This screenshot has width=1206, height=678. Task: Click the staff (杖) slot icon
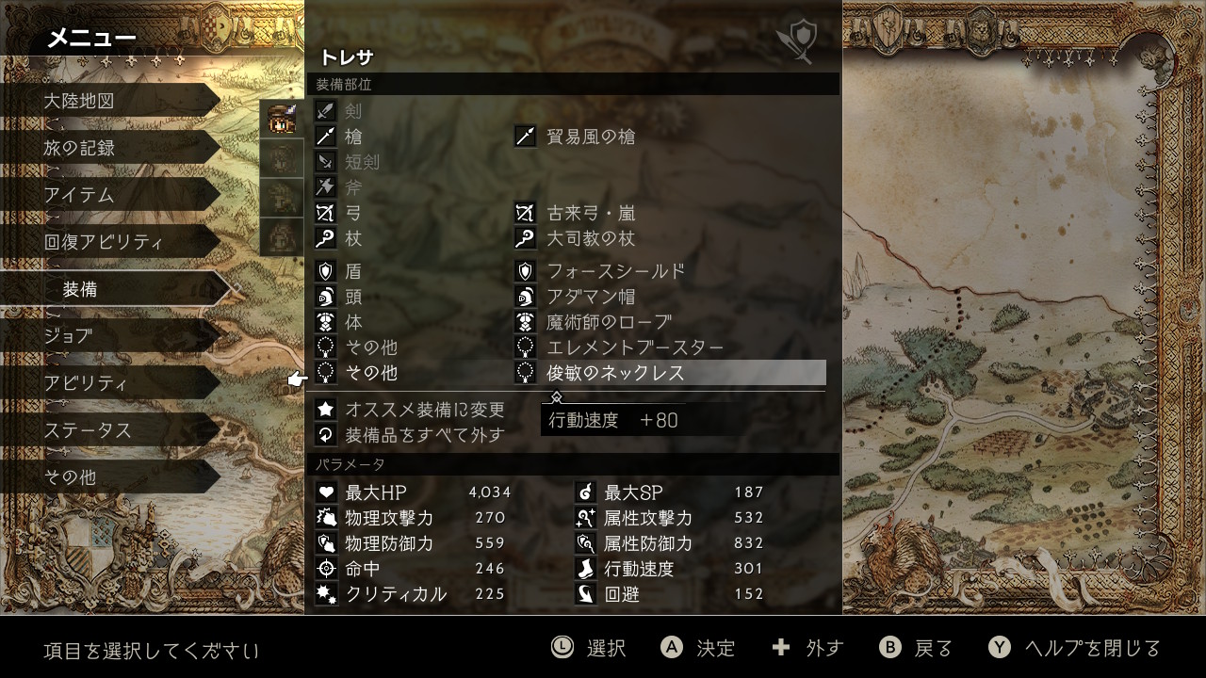click(x=325, y=238)
